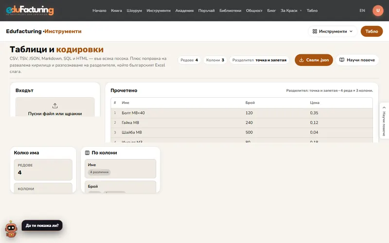Click the Колони 3 pill
Screen dimensions: 389x243
[215, 60]
